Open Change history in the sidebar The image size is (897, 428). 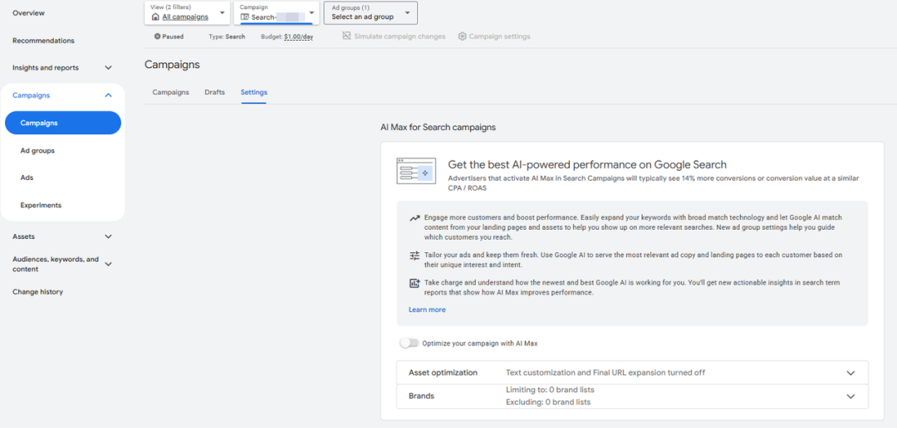37,292
